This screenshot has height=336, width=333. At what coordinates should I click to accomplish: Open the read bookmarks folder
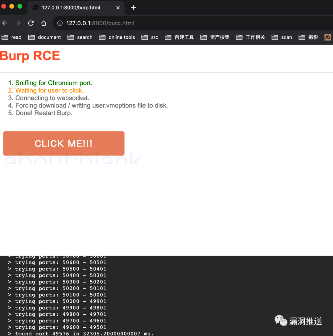[11, 37]
